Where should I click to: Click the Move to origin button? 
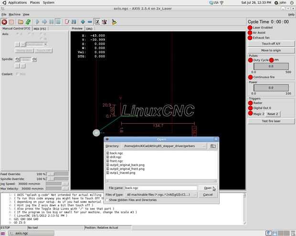(271, 50)
